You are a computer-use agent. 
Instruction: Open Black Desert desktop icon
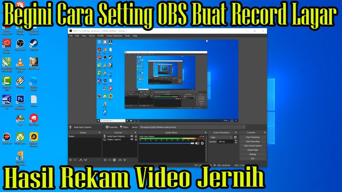click(x=34, y=63)
